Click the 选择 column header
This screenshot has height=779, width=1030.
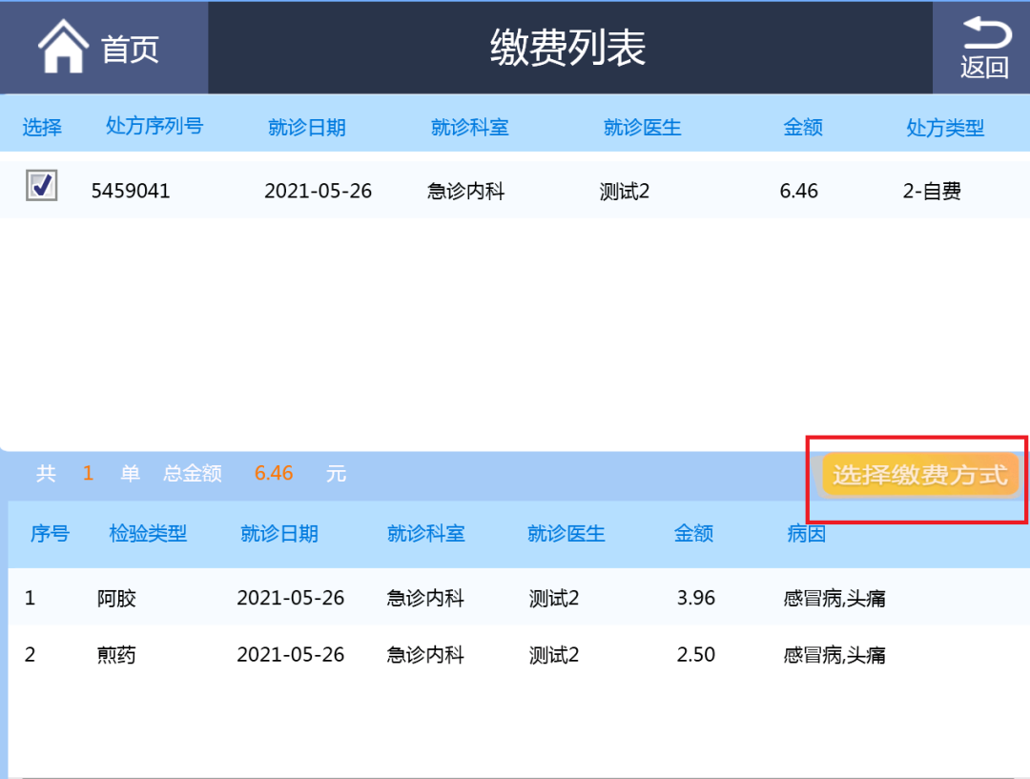pos(42,127)
